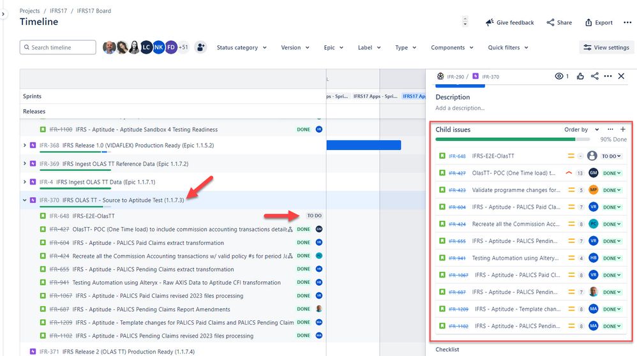Open the IFRS17 Board breadcrumb link
637x356 pixels.
pos(94,11)
